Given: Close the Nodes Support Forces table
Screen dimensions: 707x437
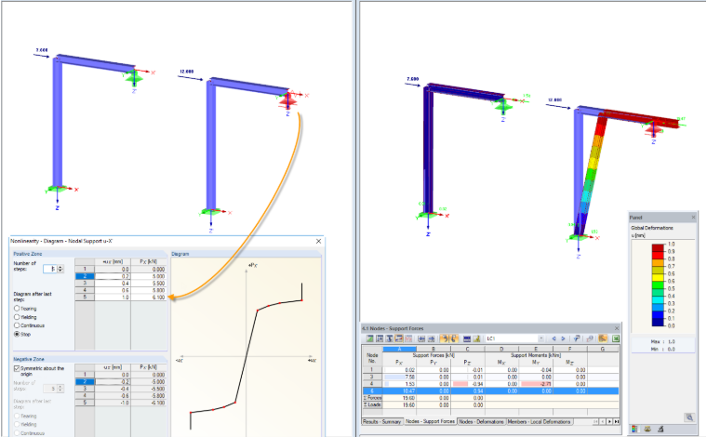Looking at the screenshot, I should [617, 328].
